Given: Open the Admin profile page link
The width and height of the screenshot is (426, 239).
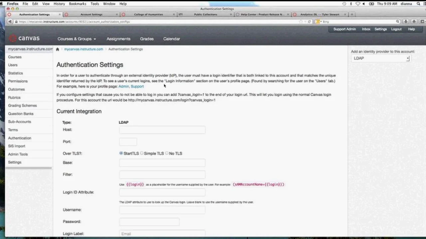Looking at the screenshot, I should pos(123,86).
